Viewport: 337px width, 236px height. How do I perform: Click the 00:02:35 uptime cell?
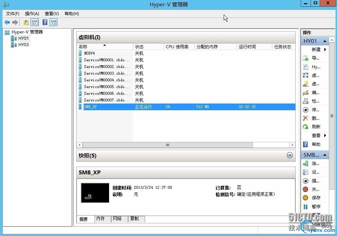[x=247, y=107]
